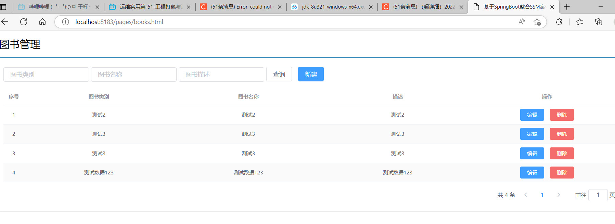Reload the books.html page
Image resolution: width=615 pixels, height=224 pixels.
[24, 22]
